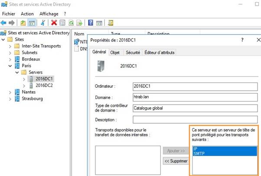Collapse the Servers node
Viewport: 261px width, 176px height.
click(17, 72)
